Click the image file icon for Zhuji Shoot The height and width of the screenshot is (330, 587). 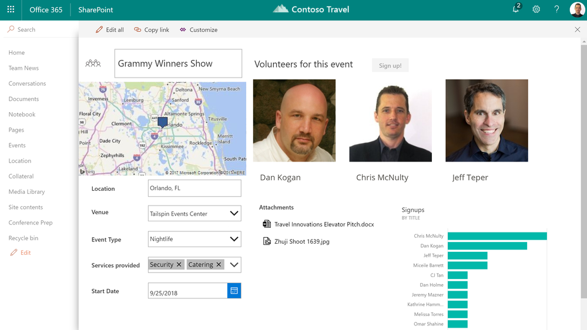pos(267,241)
